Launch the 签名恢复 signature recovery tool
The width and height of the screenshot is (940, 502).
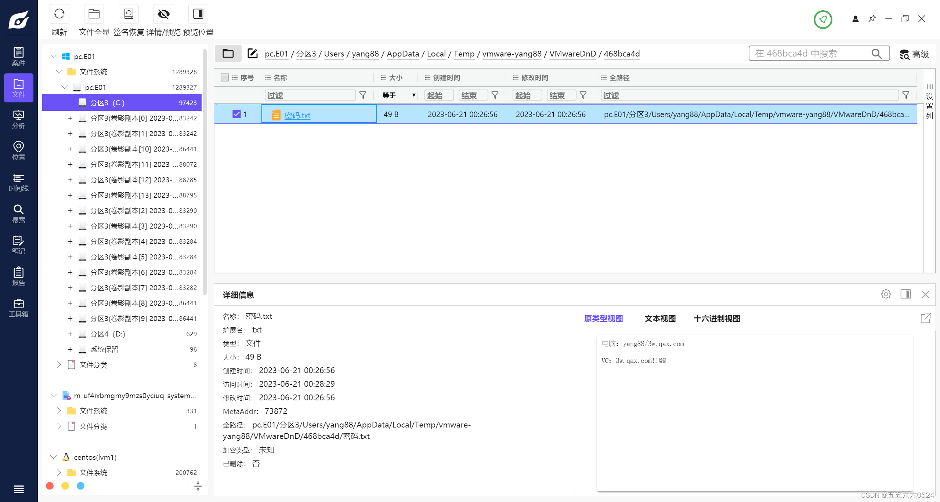pos(129,14)
